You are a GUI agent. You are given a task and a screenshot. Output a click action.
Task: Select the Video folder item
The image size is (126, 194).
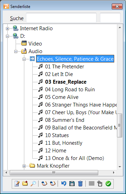point(35,44)
